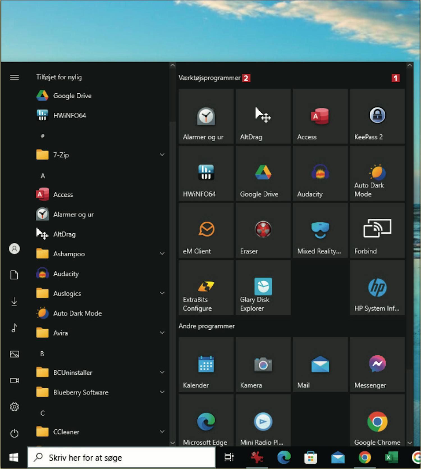Open the HWiNFO64 tile

coord(206,174)
